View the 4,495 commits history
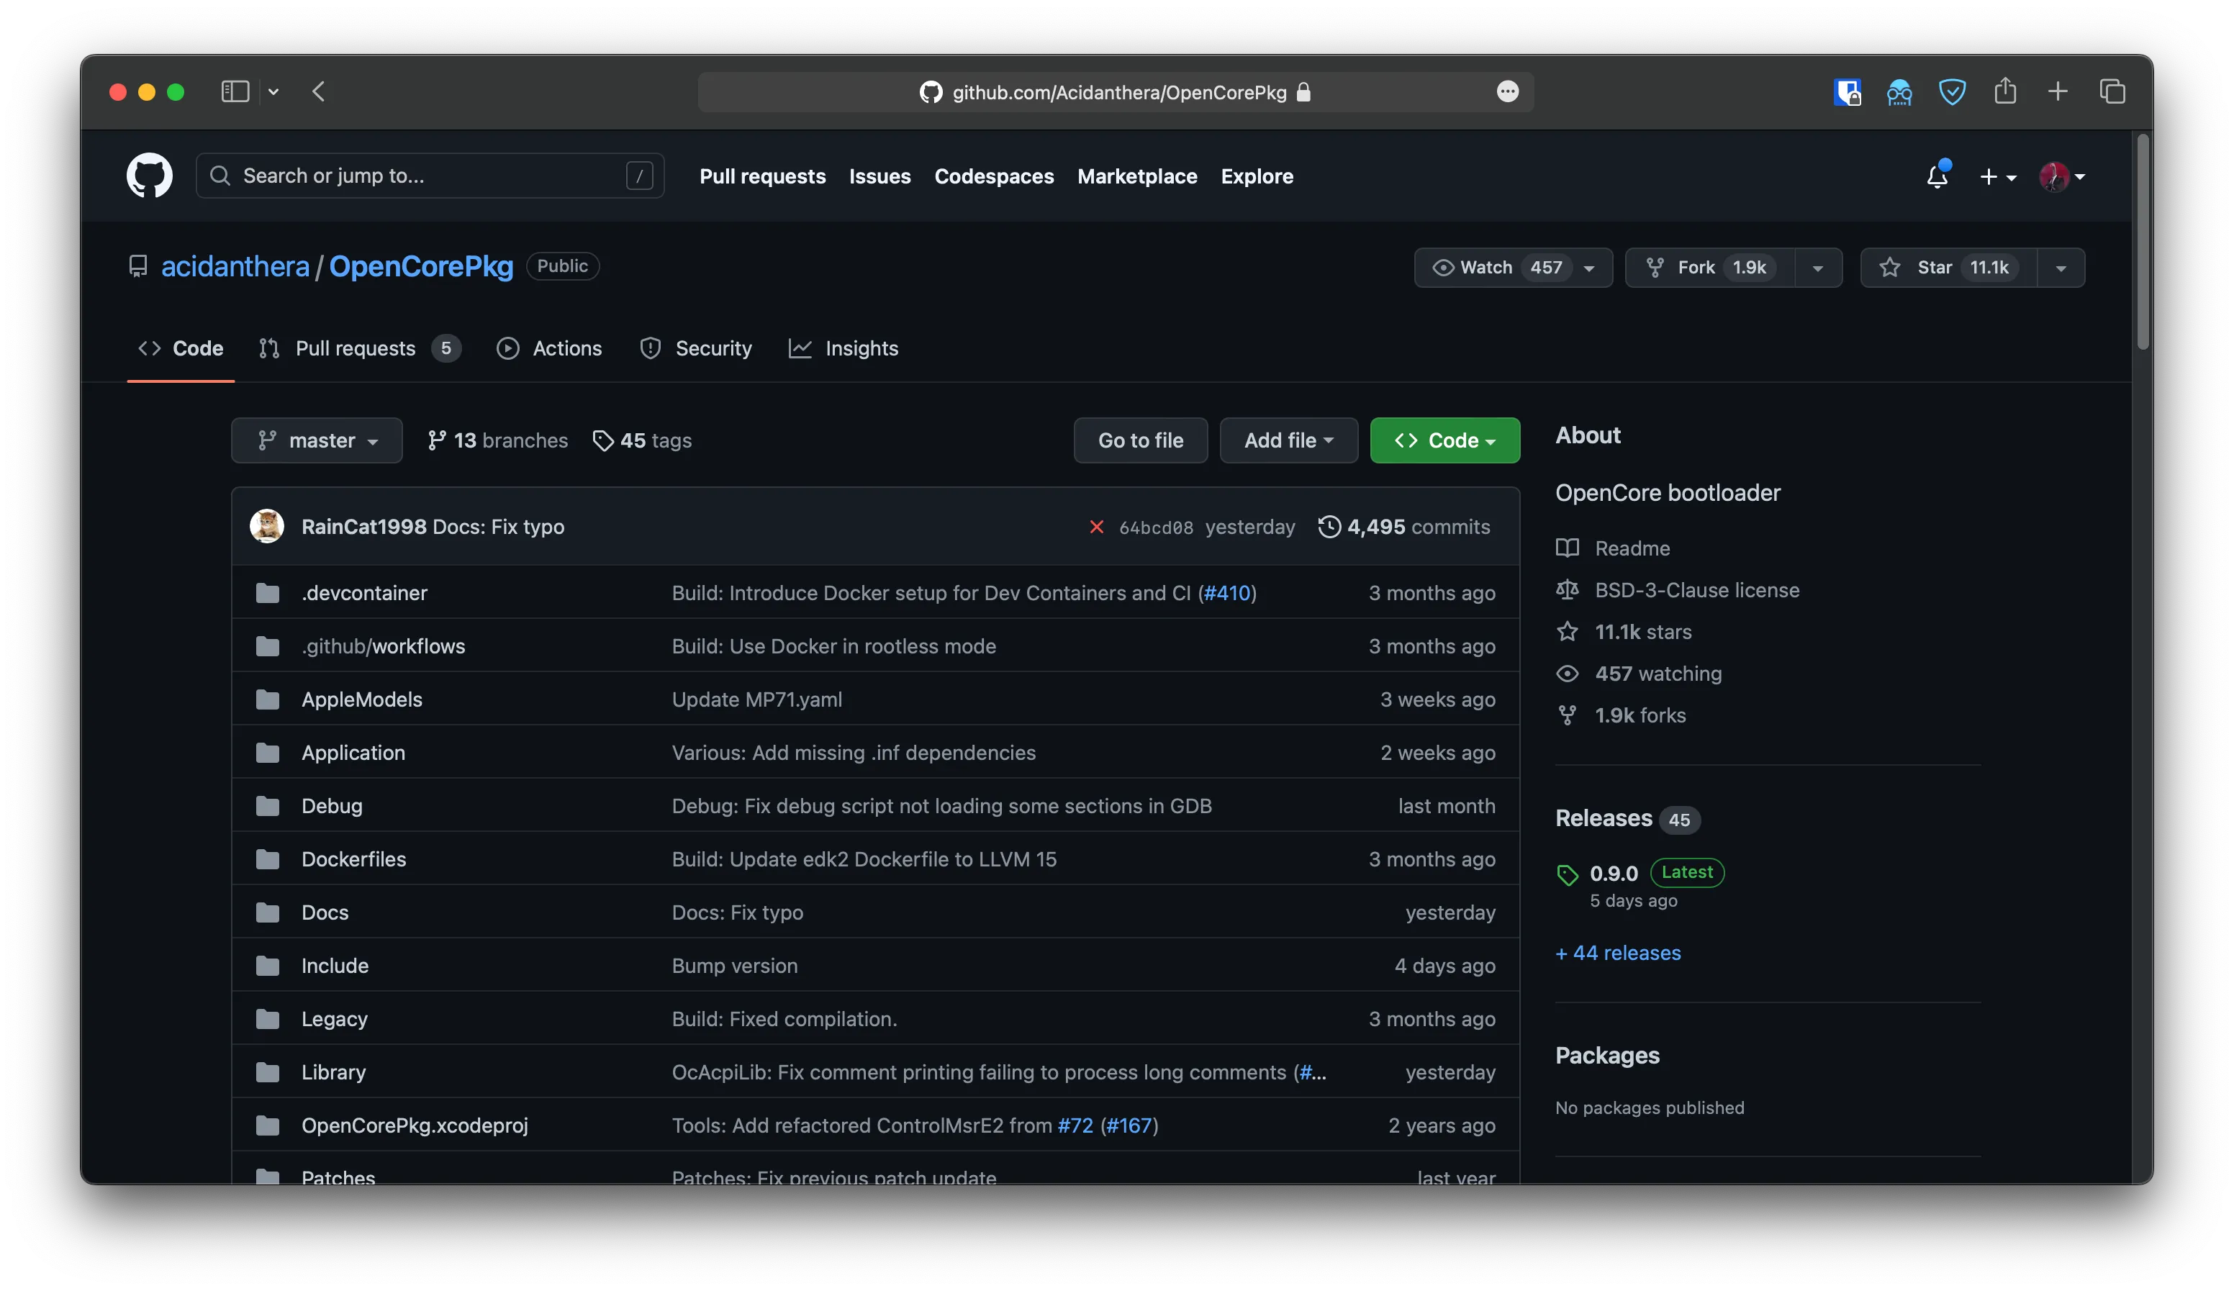The image size is (2234, 1291). point(1404,527)
